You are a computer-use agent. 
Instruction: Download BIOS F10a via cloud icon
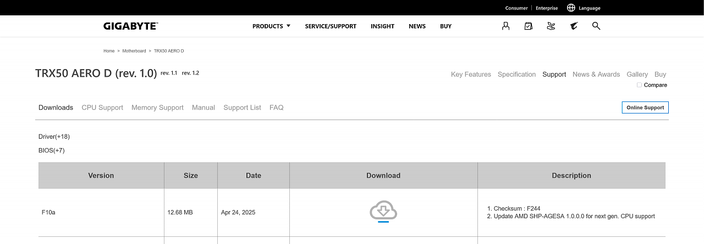point(383,212)
